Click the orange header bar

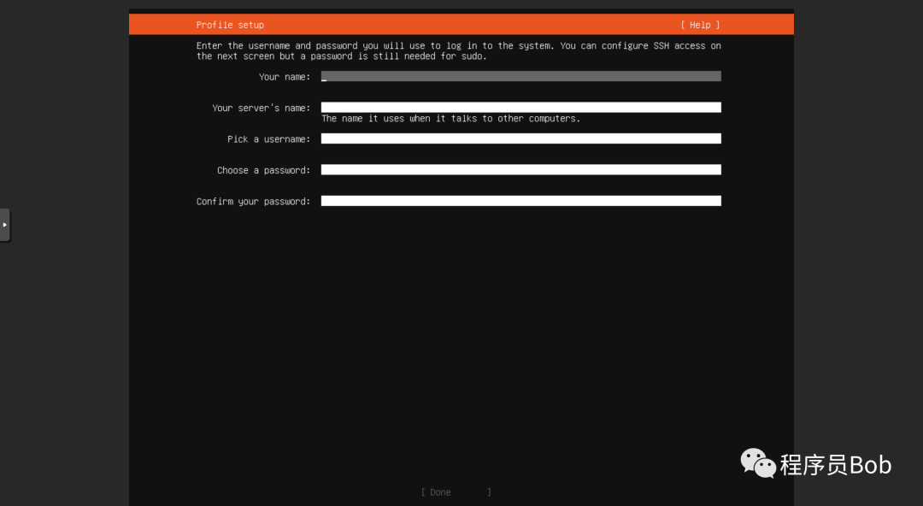pyautogui.click(x=461, y=24)
